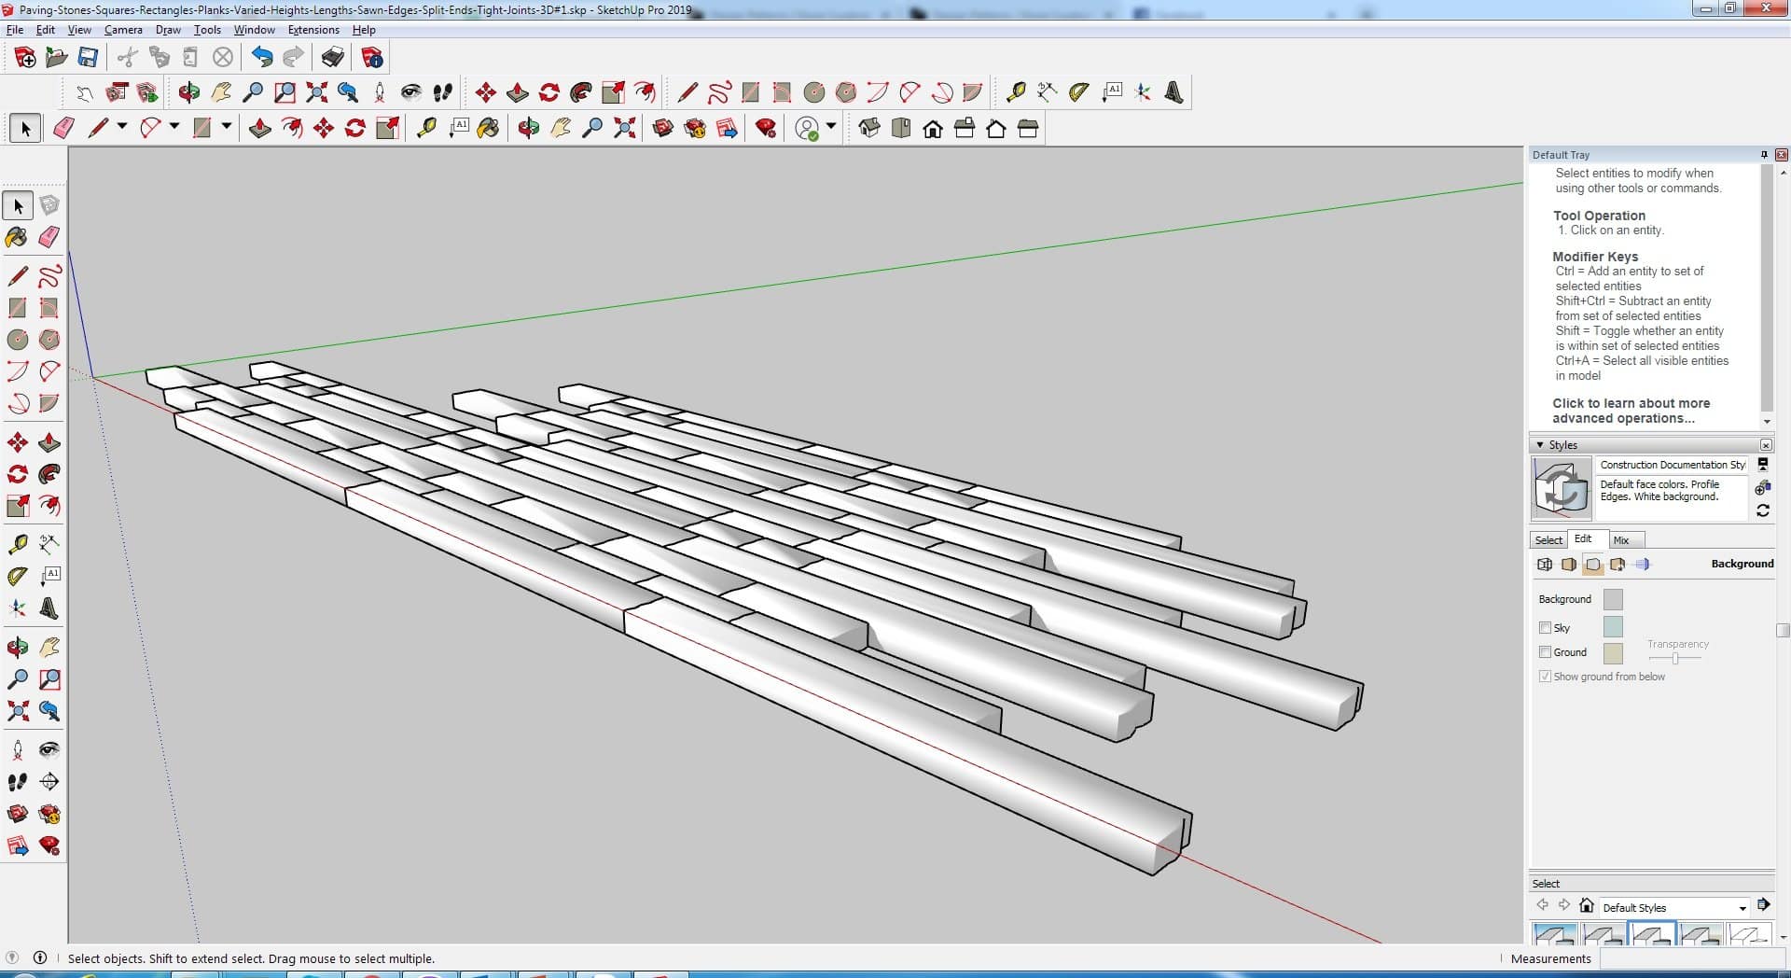Choose the Tape Measure tool
The height and width of the screenshot is (978, 1791).
point(17,544)
